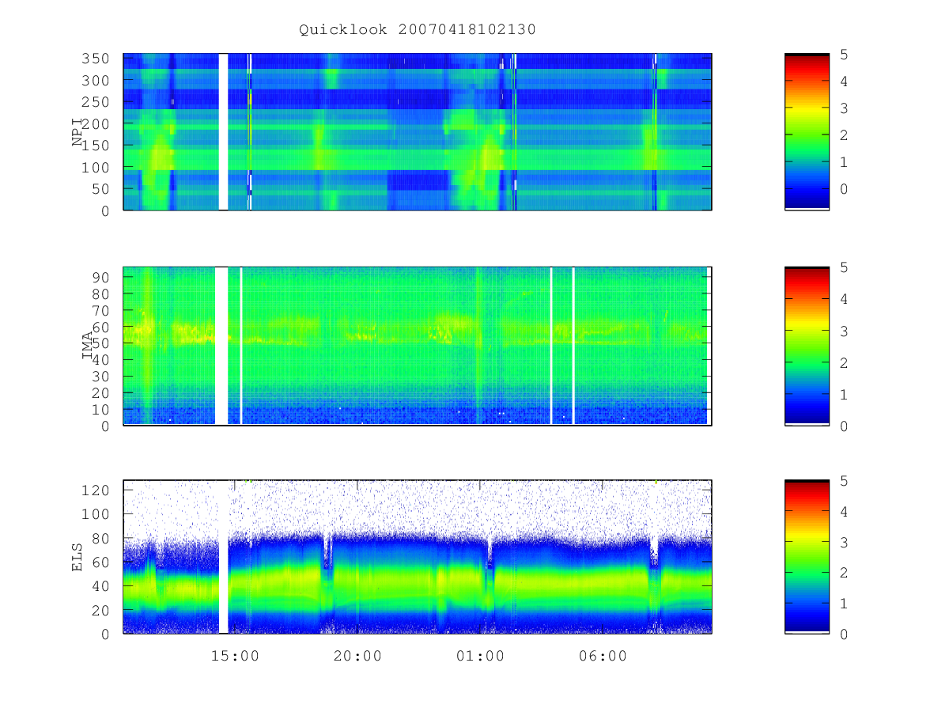This screenshot has height=712, width=949.
Task: Click the 4 label on IMA color bar
Action: tap(844, 299)
